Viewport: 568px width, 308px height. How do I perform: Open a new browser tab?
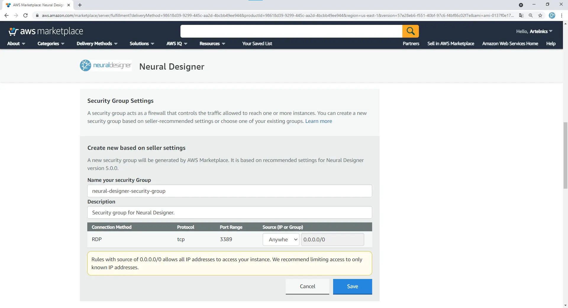point(80,5)
